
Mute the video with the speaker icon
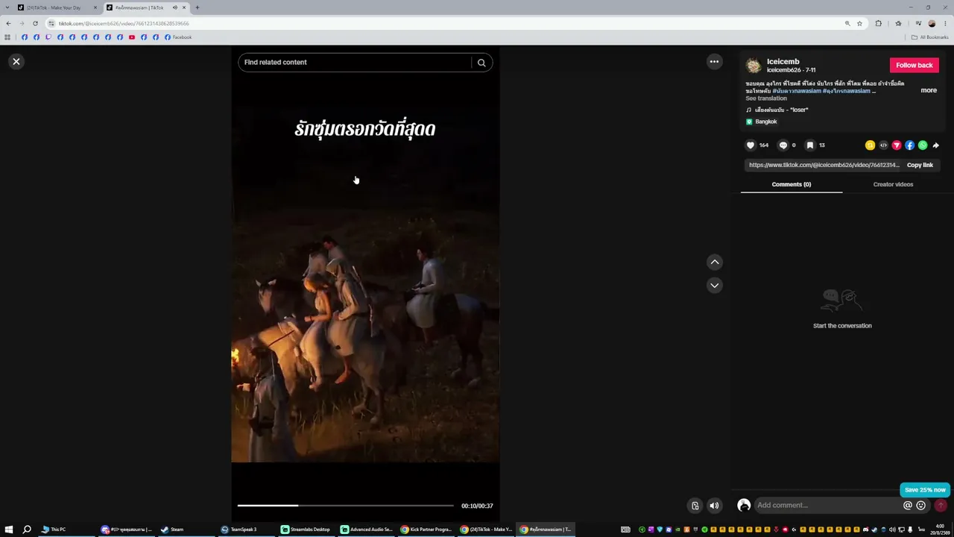coord(714,506)
